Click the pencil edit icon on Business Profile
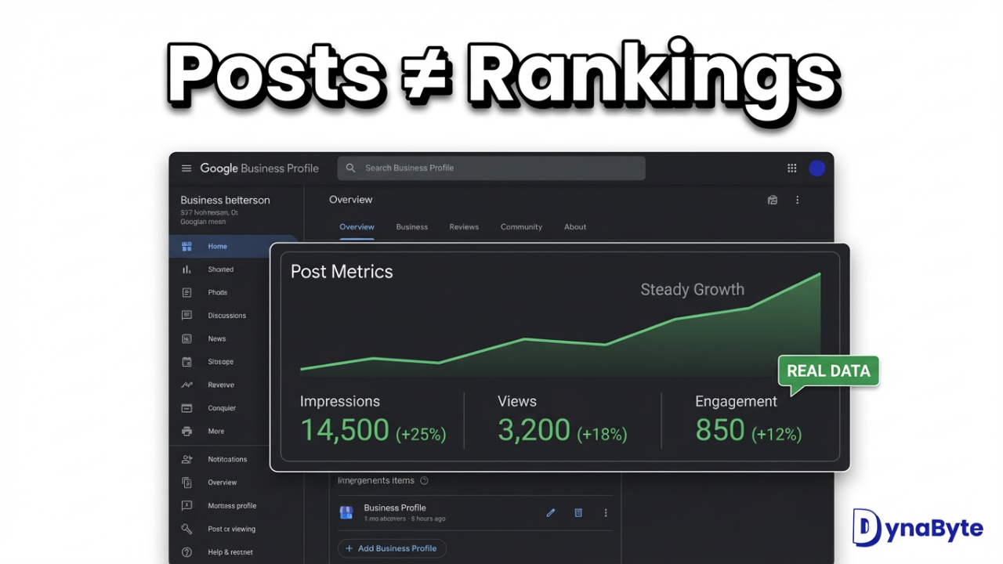 pyautogui.click(x=551, y=512)
